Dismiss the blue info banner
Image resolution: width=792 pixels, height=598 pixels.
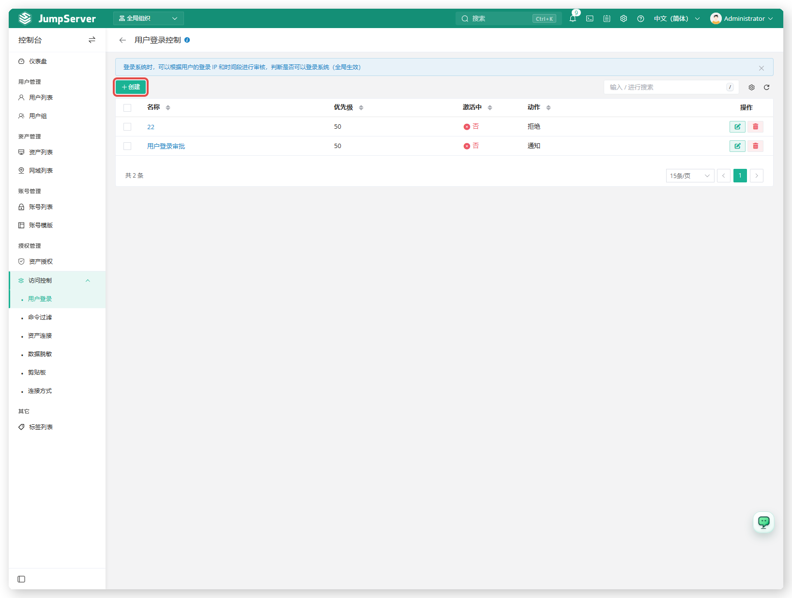[762, 68]
